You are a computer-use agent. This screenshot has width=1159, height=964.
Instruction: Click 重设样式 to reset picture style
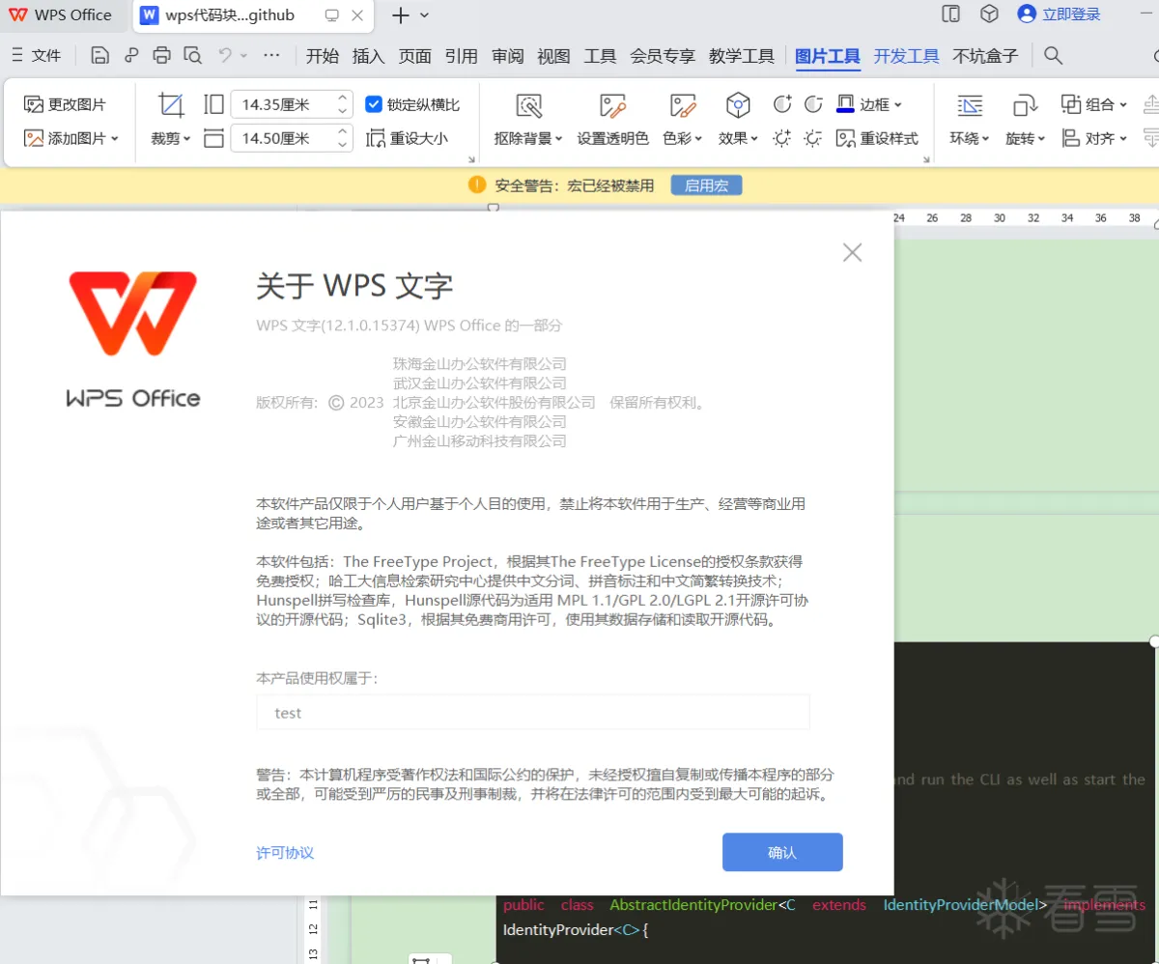click(x=877, y=138)
